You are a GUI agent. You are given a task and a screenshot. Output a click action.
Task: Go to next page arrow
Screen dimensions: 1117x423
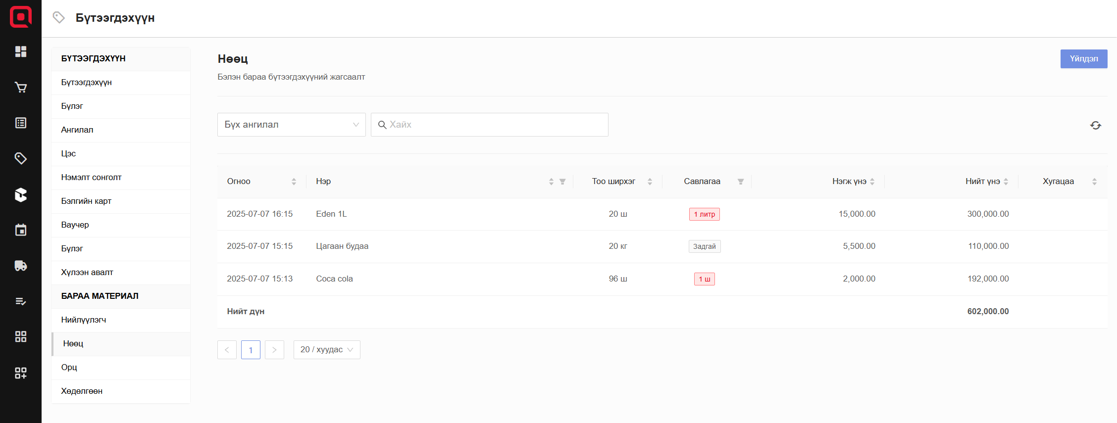click(x=274, y=350)
